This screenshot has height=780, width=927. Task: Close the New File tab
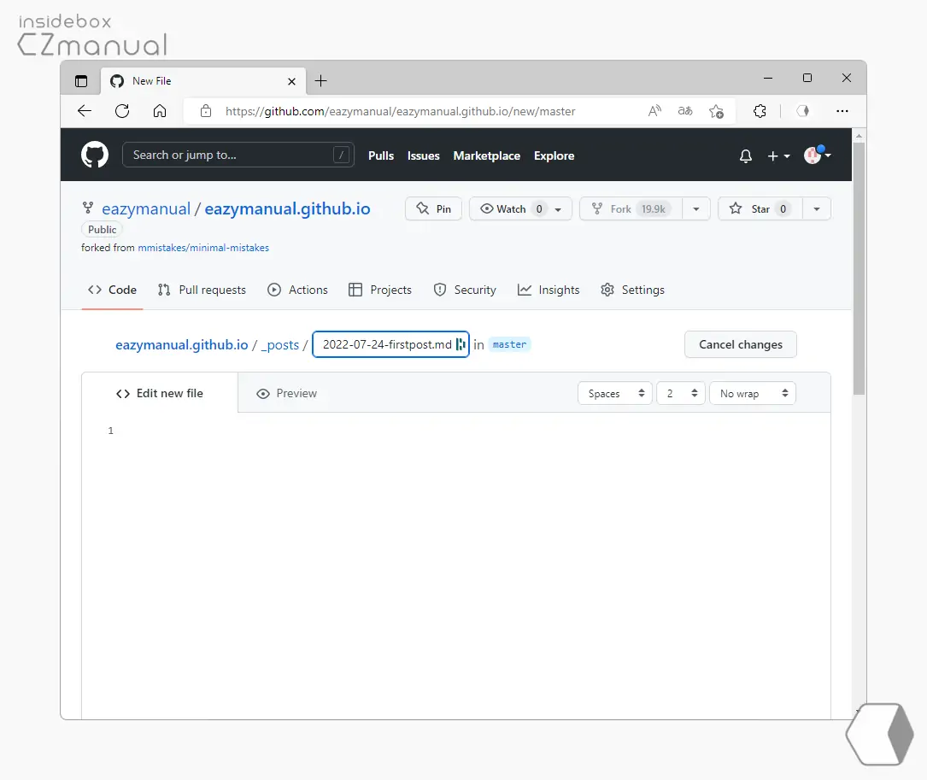point(291,82)
